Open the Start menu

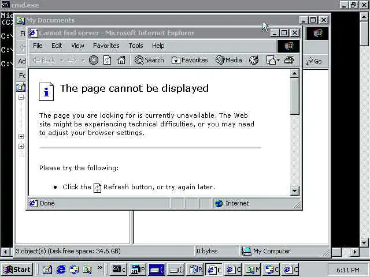pos(17,269)
